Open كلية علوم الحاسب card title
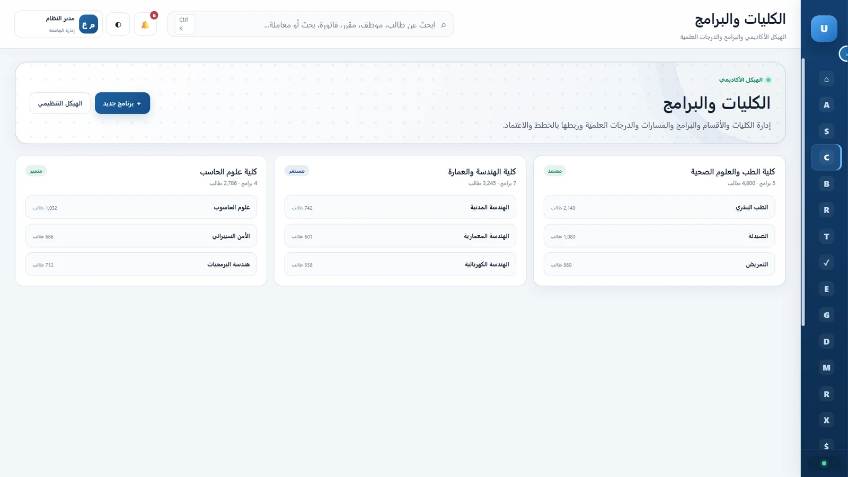 pos(228,172)
